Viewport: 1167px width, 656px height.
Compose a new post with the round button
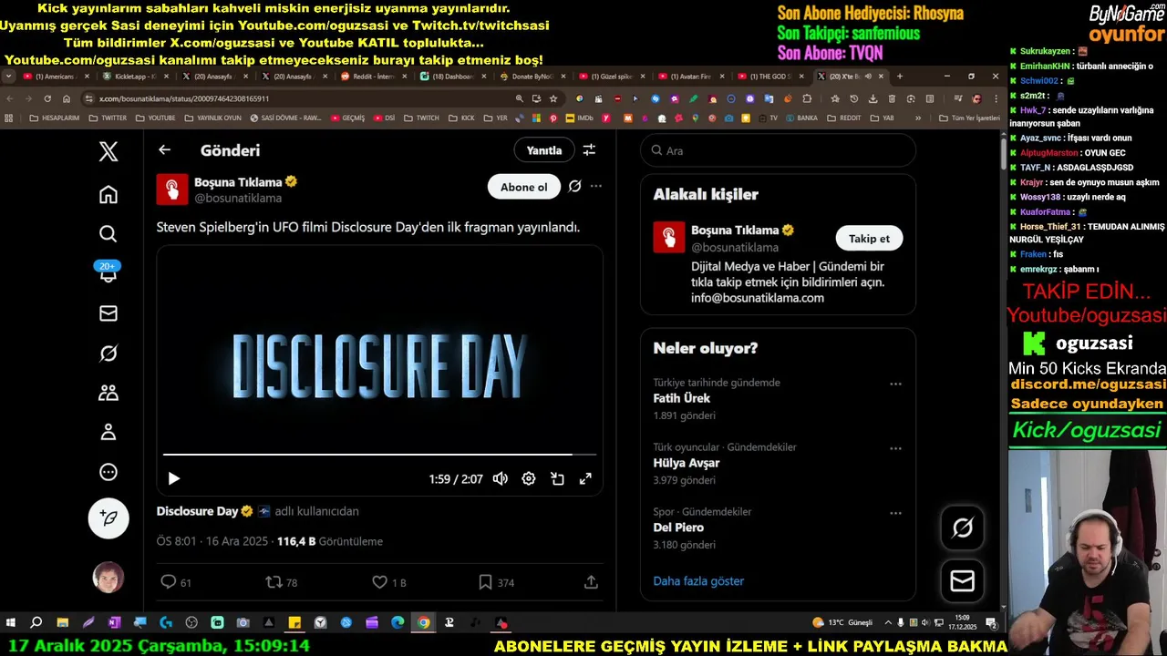[108, 518]
